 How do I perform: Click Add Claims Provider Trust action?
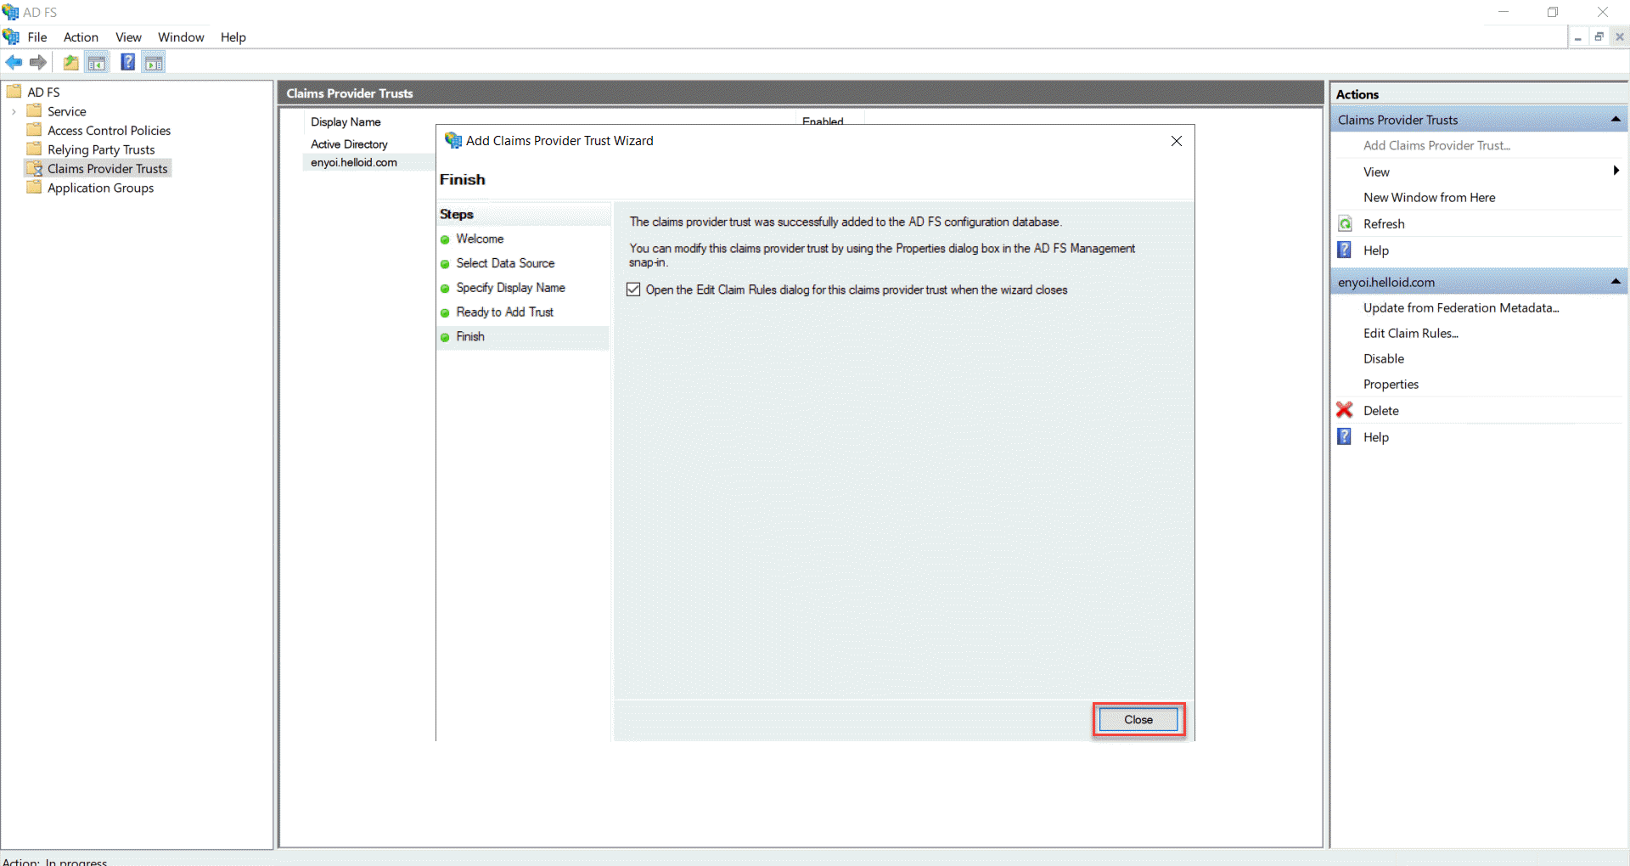point(1436,145)
